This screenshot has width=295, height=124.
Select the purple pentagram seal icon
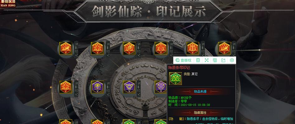(160, 87)
